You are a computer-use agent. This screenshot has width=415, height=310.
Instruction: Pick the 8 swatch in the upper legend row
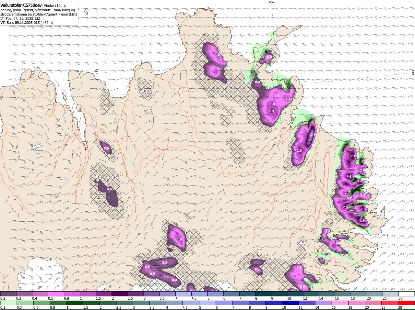click(x=263, y=294)
